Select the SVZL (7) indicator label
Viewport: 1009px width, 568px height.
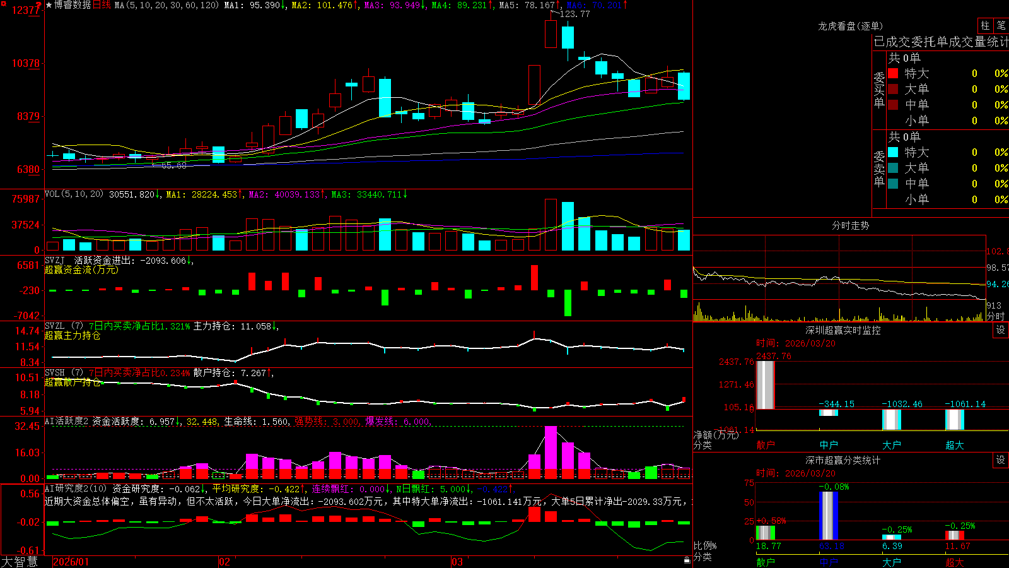tap(64, 326)
